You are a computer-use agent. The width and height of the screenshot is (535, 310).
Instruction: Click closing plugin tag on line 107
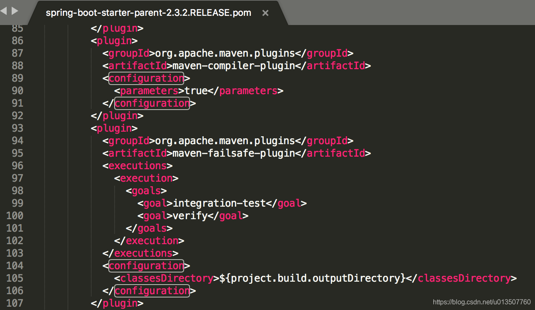click(117, 303)
